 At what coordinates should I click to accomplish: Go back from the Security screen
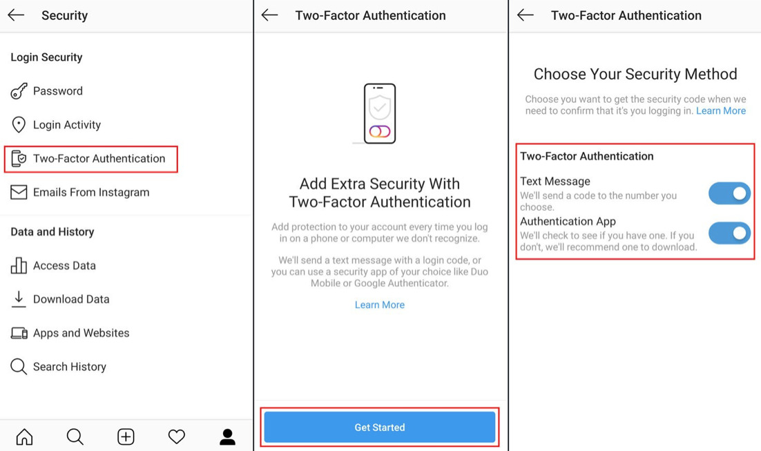click(x=16, y=15)
